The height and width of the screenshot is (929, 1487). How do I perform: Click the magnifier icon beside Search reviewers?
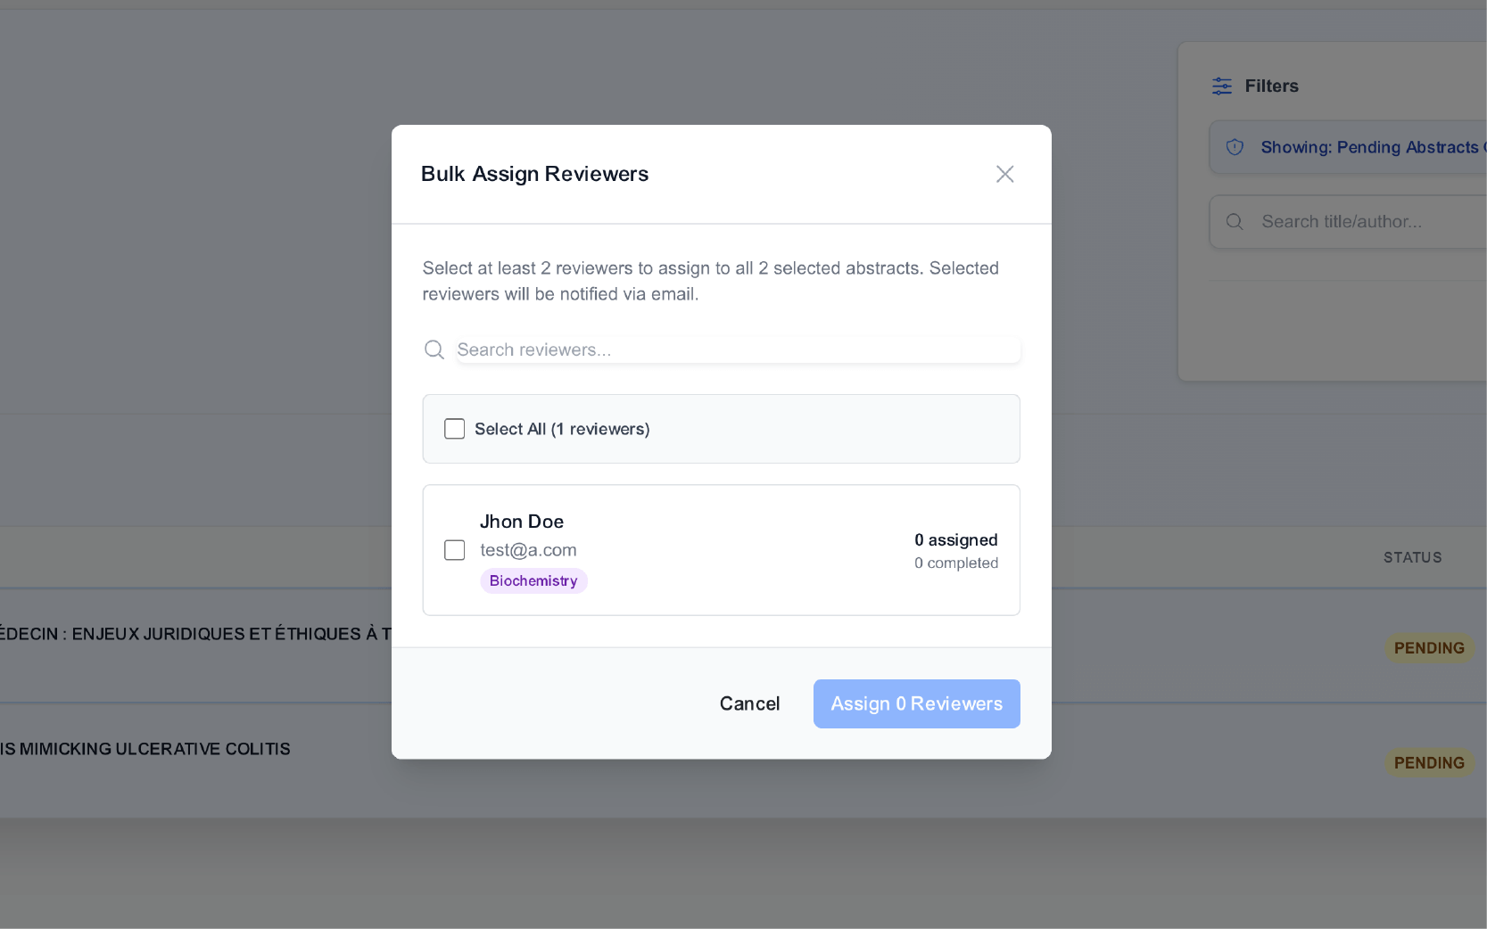point(434,349)
